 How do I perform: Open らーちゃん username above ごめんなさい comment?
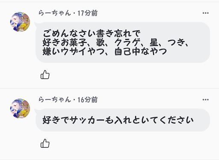click(55, 13)
